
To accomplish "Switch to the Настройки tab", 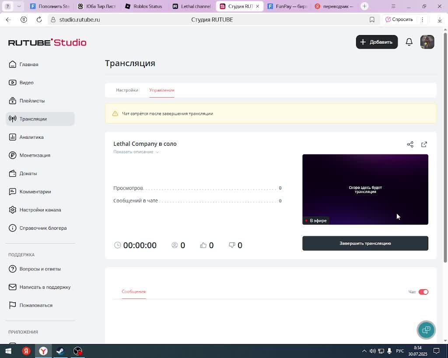I will coord(127,90).
